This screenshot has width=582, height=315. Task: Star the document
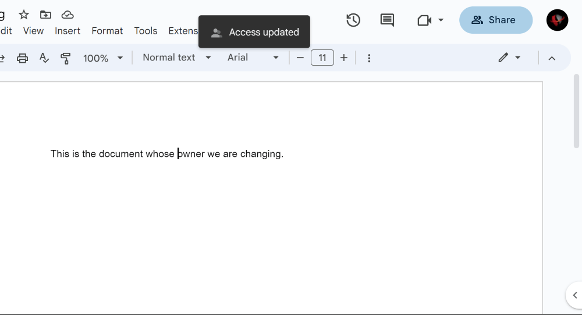24,15
